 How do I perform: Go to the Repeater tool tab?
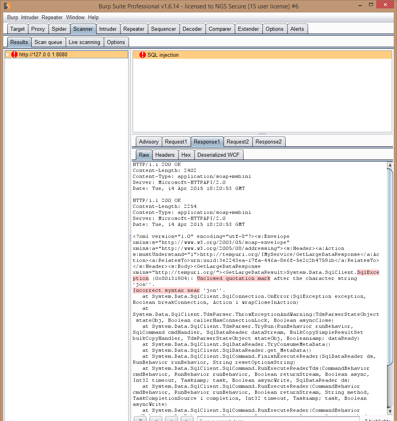coord(134,29)
